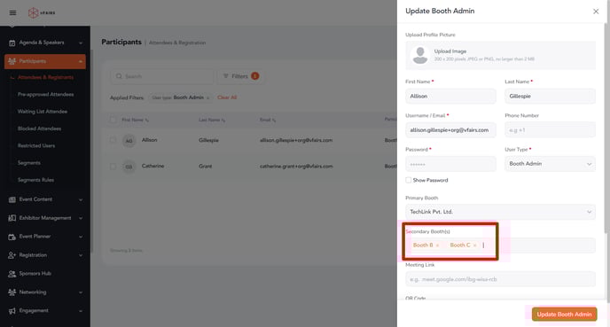610x327 pixels.
Task: Remove the Booth C tag
Action: [475, 245]
